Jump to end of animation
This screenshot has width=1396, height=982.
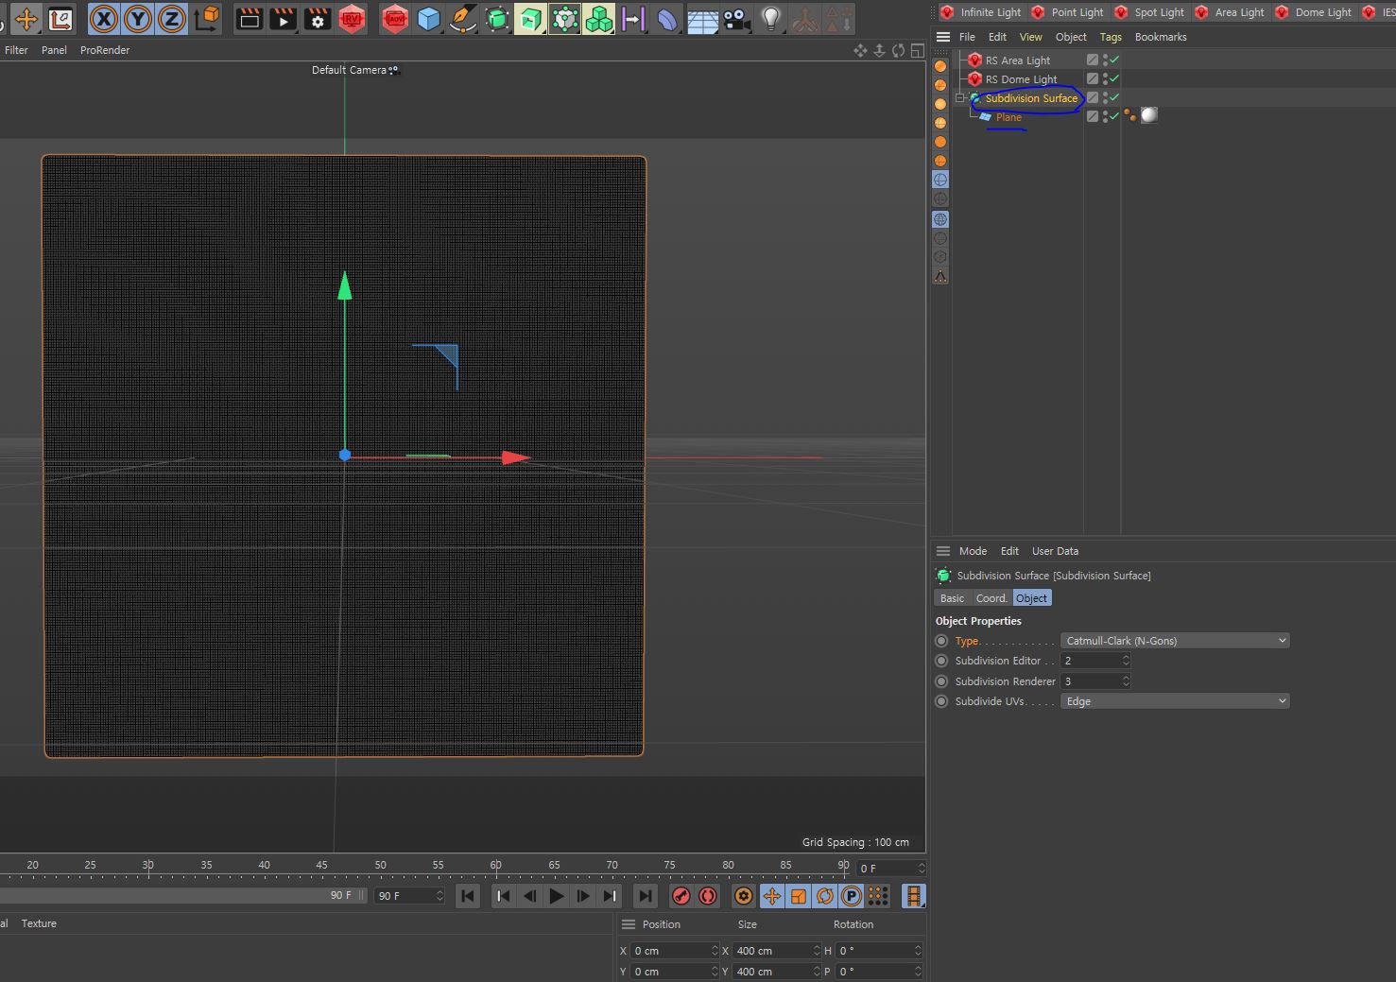(x=646, y=896)
